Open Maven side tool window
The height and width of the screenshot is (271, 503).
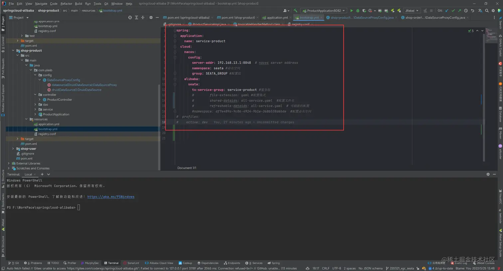(x=500, y=133)
